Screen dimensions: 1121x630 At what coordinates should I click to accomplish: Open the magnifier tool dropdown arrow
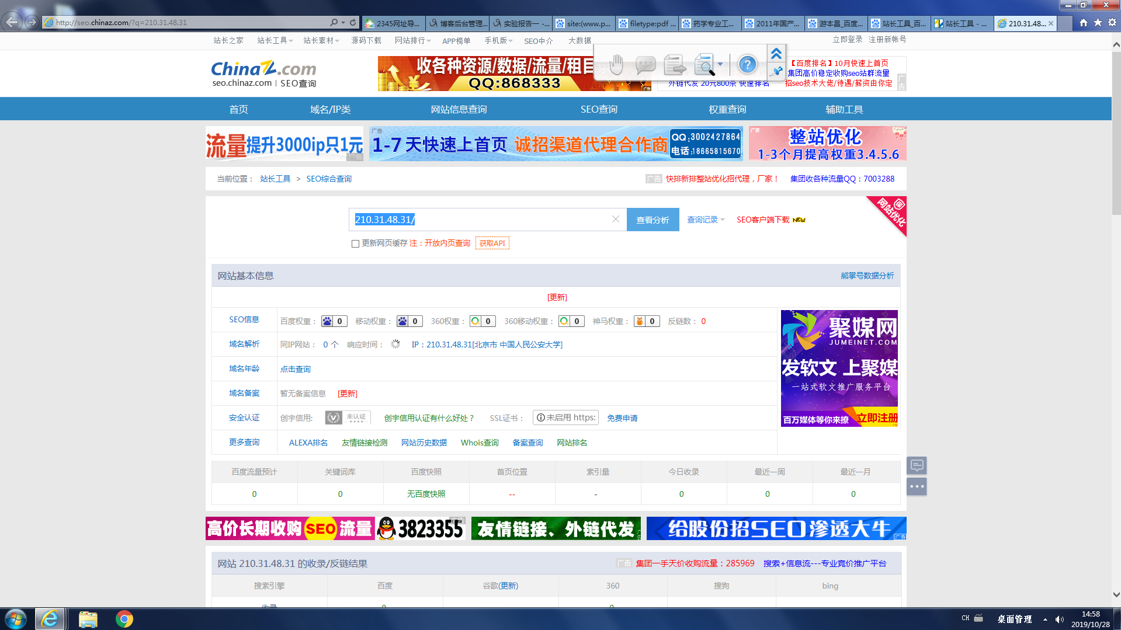click(x=720, y=64)
